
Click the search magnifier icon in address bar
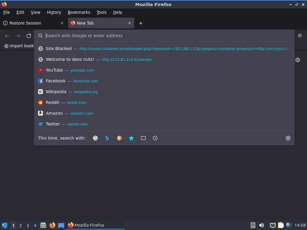40,36
